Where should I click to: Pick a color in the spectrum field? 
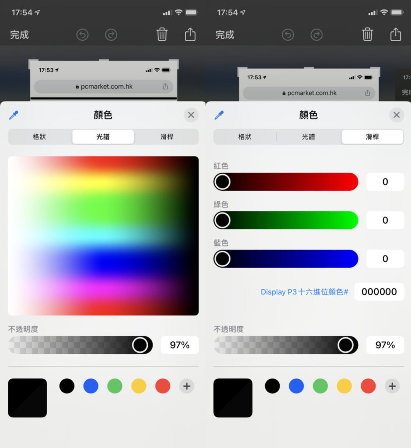coord(103,236)
